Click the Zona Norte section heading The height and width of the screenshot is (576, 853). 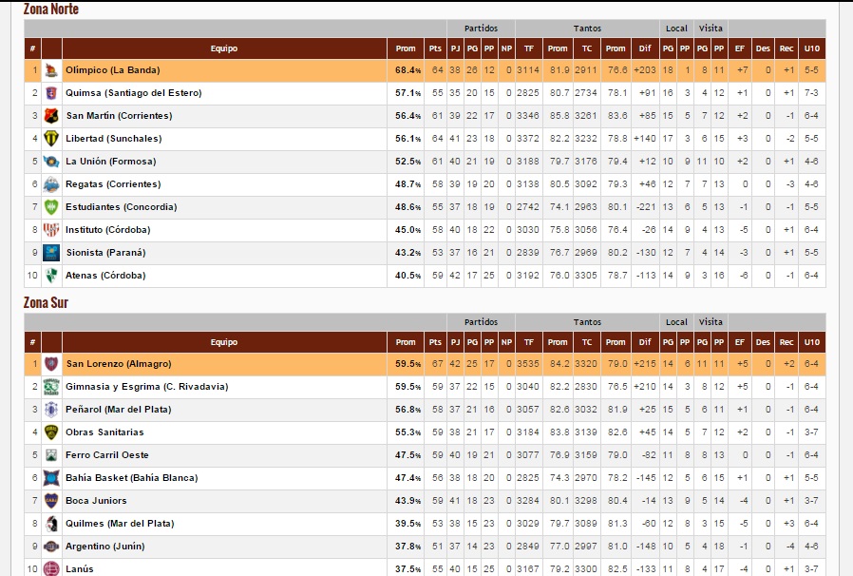click(51, 10)
